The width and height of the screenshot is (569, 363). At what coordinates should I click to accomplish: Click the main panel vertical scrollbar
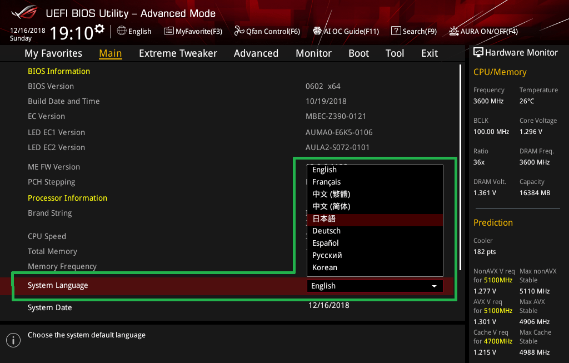[x=461, y=167]
